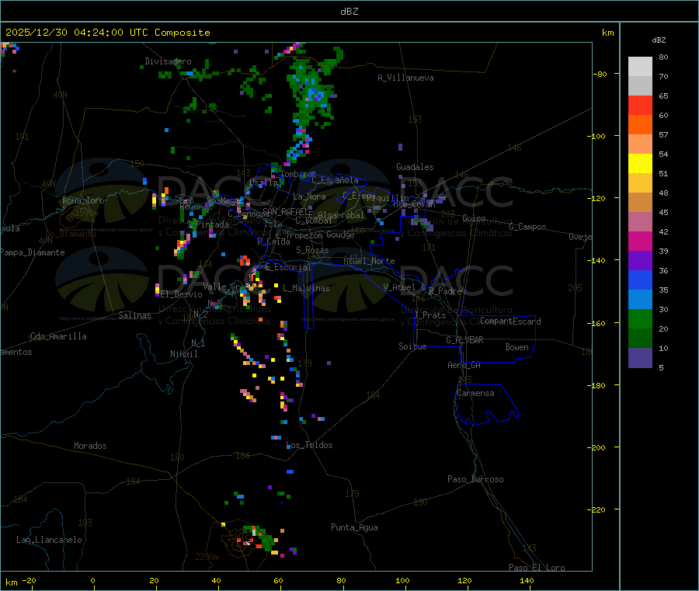Click the 140 km horizontal axis tick

[527, 580]
